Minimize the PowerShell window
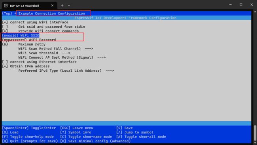Screen dimensions: 257x145 [x=231, y=5]
